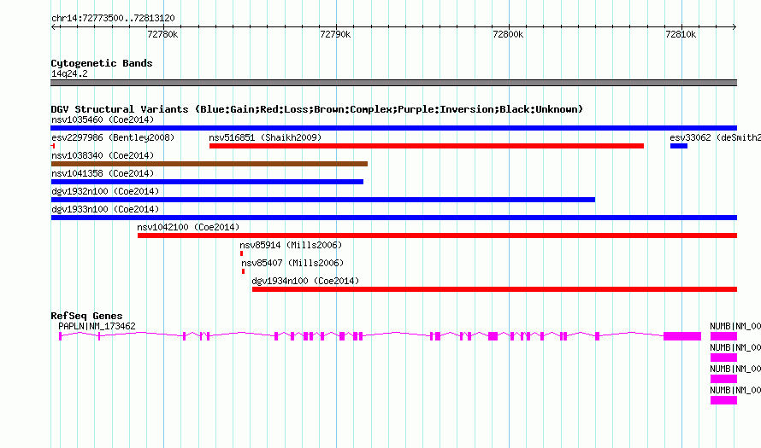Click the 72800k ruler position
Viewport: 761px width, 448px height.
pyautogui.click(x=508, y=34)
